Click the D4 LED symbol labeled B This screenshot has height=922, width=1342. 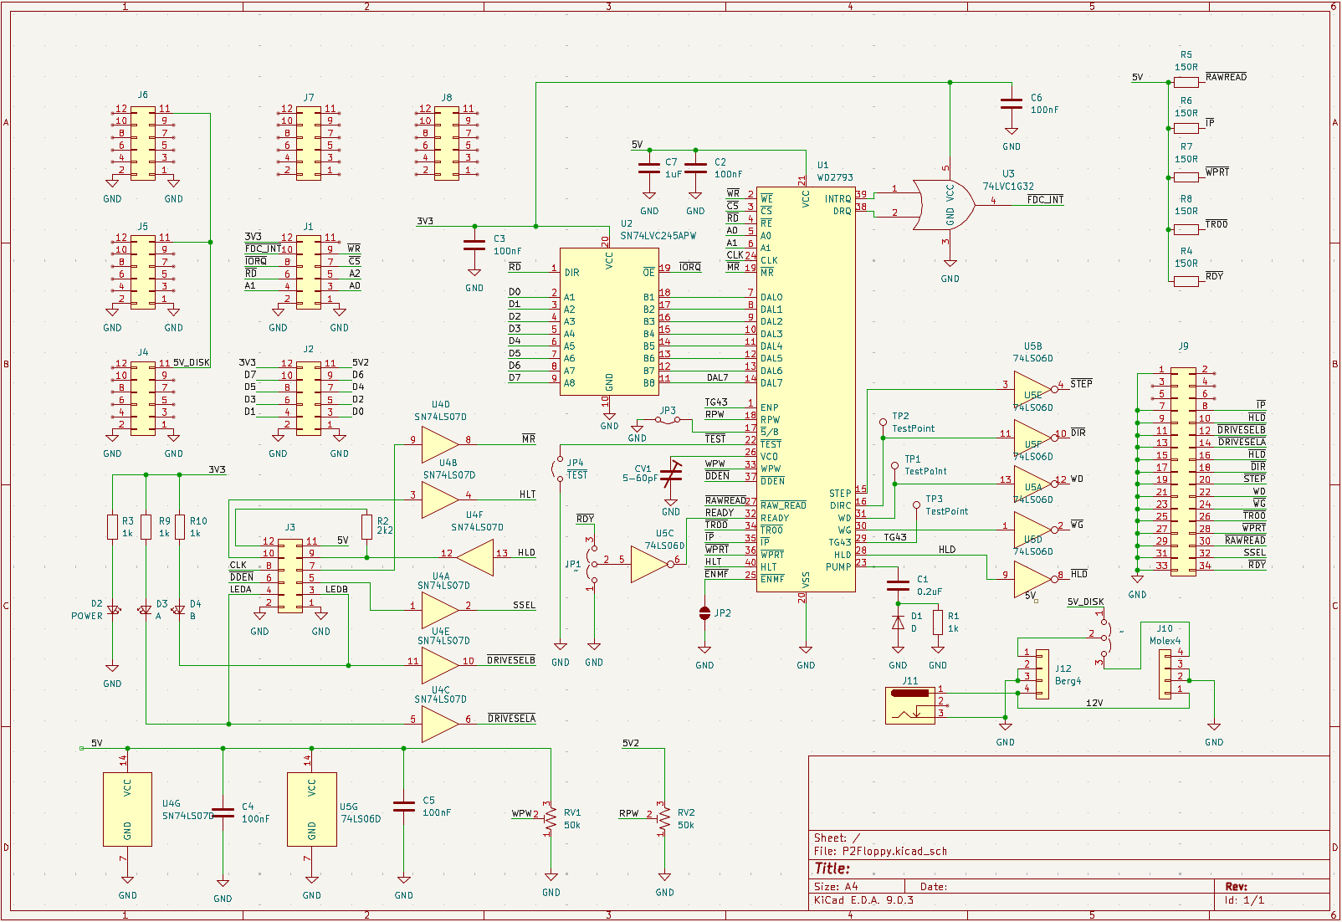[179, 610]
